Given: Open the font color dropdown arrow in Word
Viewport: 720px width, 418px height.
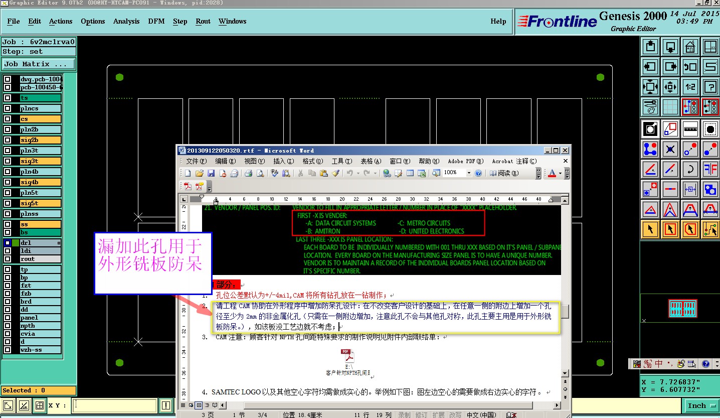Looking at the screenshot, I should (x=560, y=173).
